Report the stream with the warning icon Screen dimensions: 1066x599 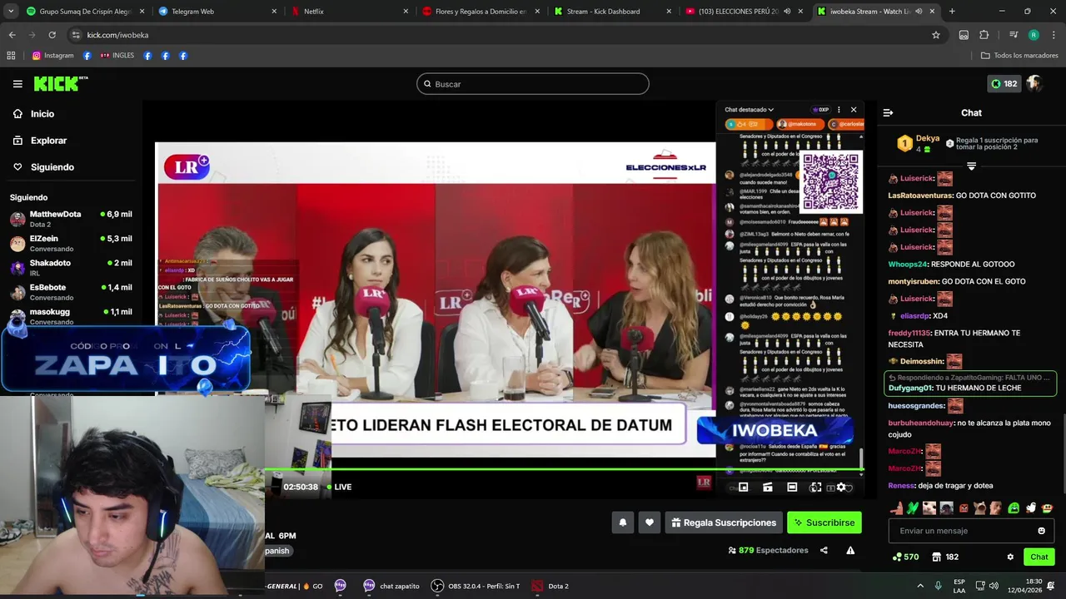(x=850, y=550)
